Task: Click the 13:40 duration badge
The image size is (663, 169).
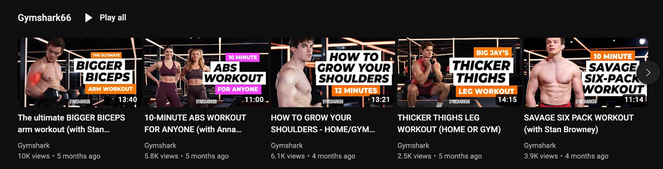Action: [x=127, y=100]
